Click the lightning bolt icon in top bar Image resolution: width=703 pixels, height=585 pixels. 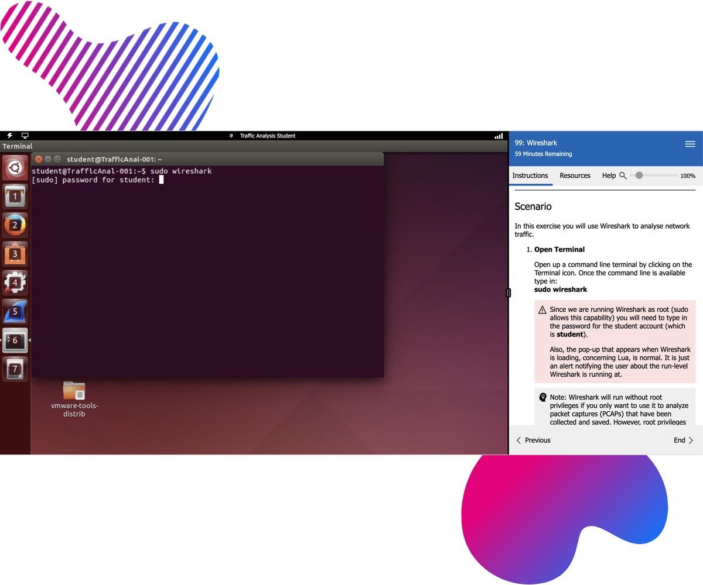coord(10,136)
